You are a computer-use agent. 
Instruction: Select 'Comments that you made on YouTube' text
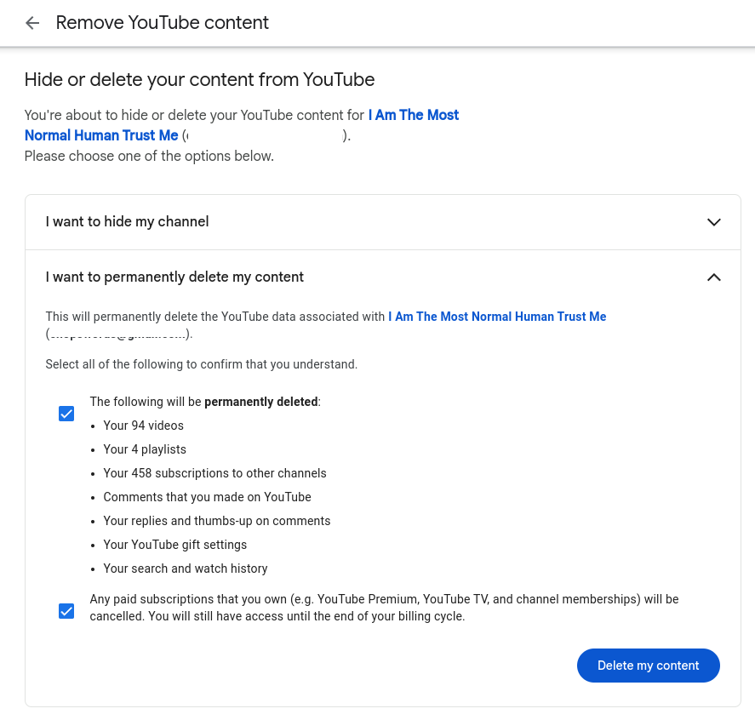tap(207, 497)
